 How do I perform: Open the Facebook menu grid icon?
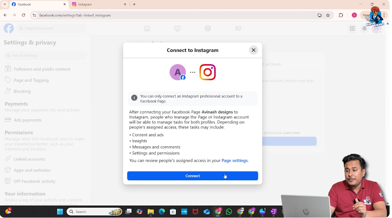pos(352,28)
